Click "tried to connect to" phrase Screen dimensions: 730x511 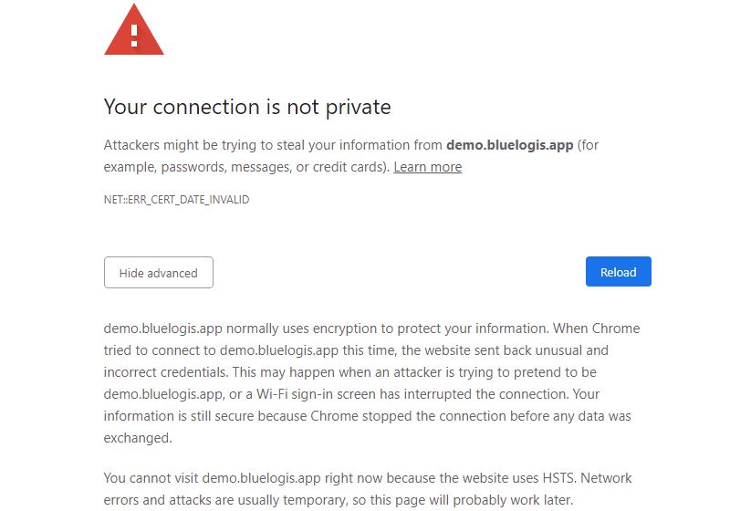pos(160,350)
